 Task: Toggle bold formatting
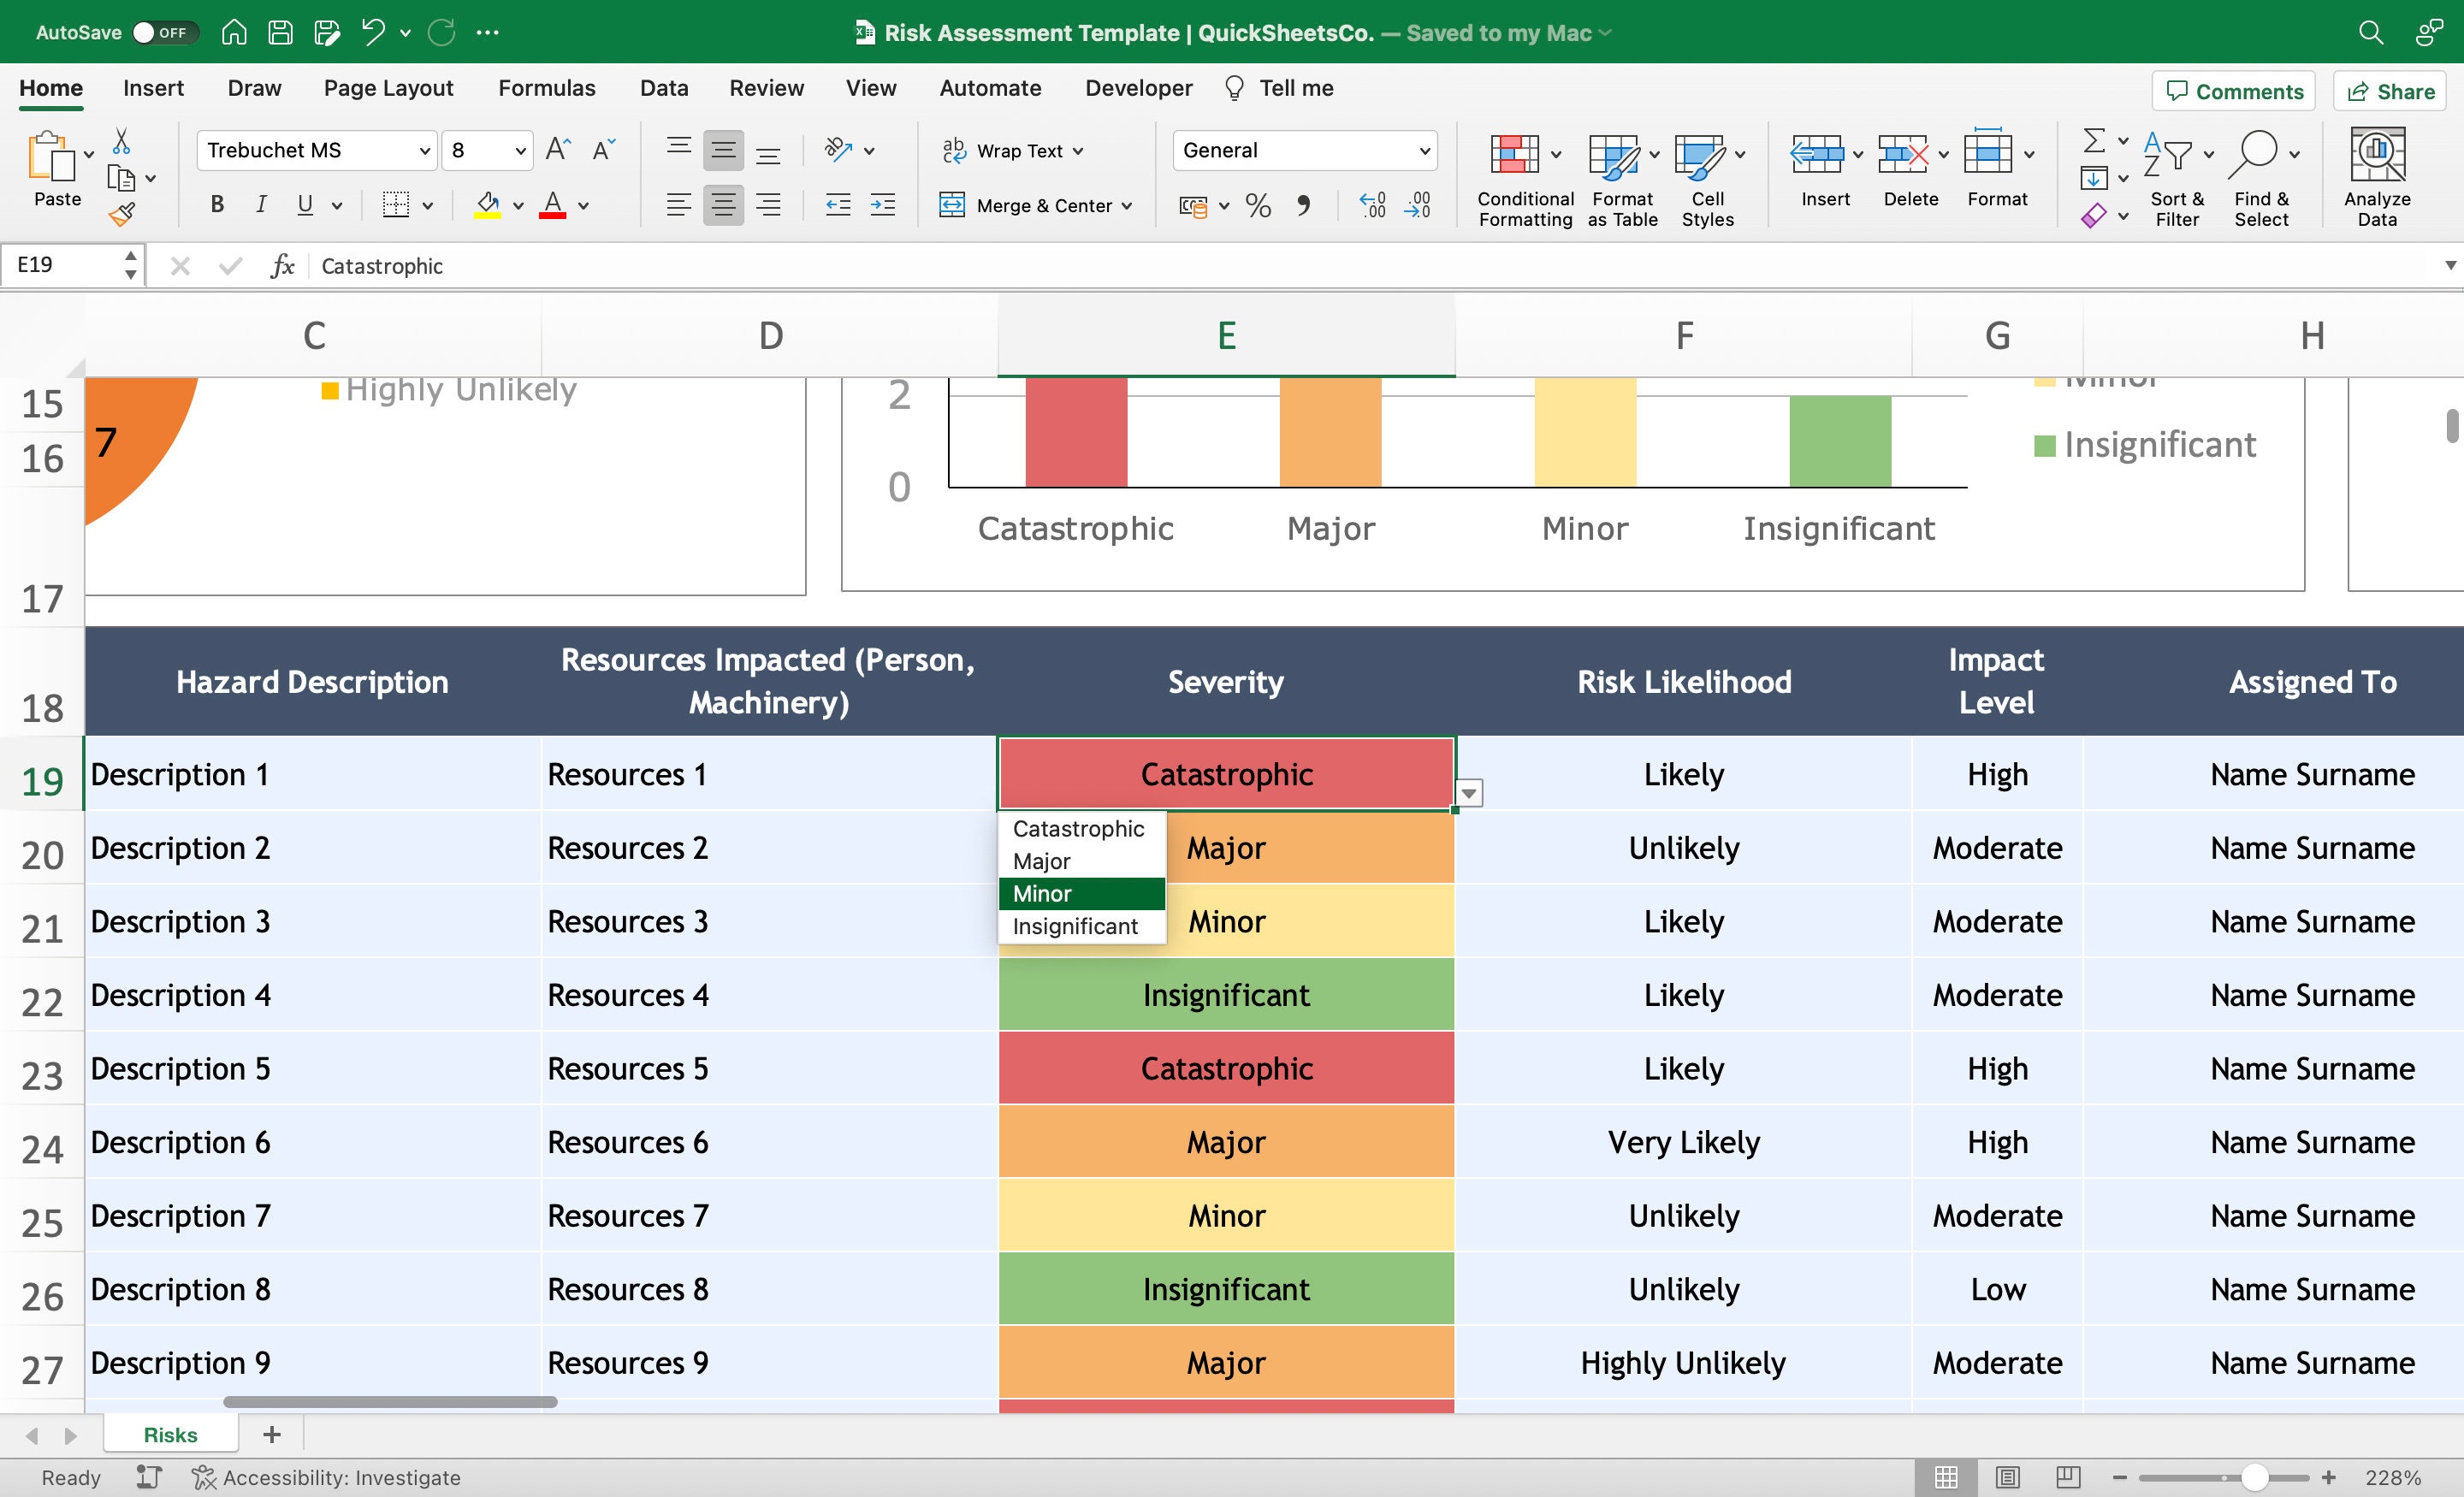(x=216, y=204)
